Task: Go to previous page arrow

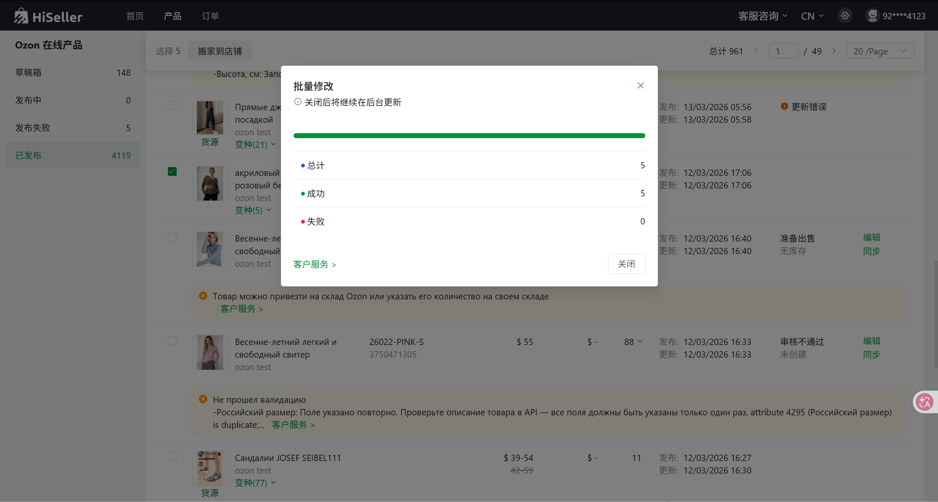Action: [x=756, y=51]
